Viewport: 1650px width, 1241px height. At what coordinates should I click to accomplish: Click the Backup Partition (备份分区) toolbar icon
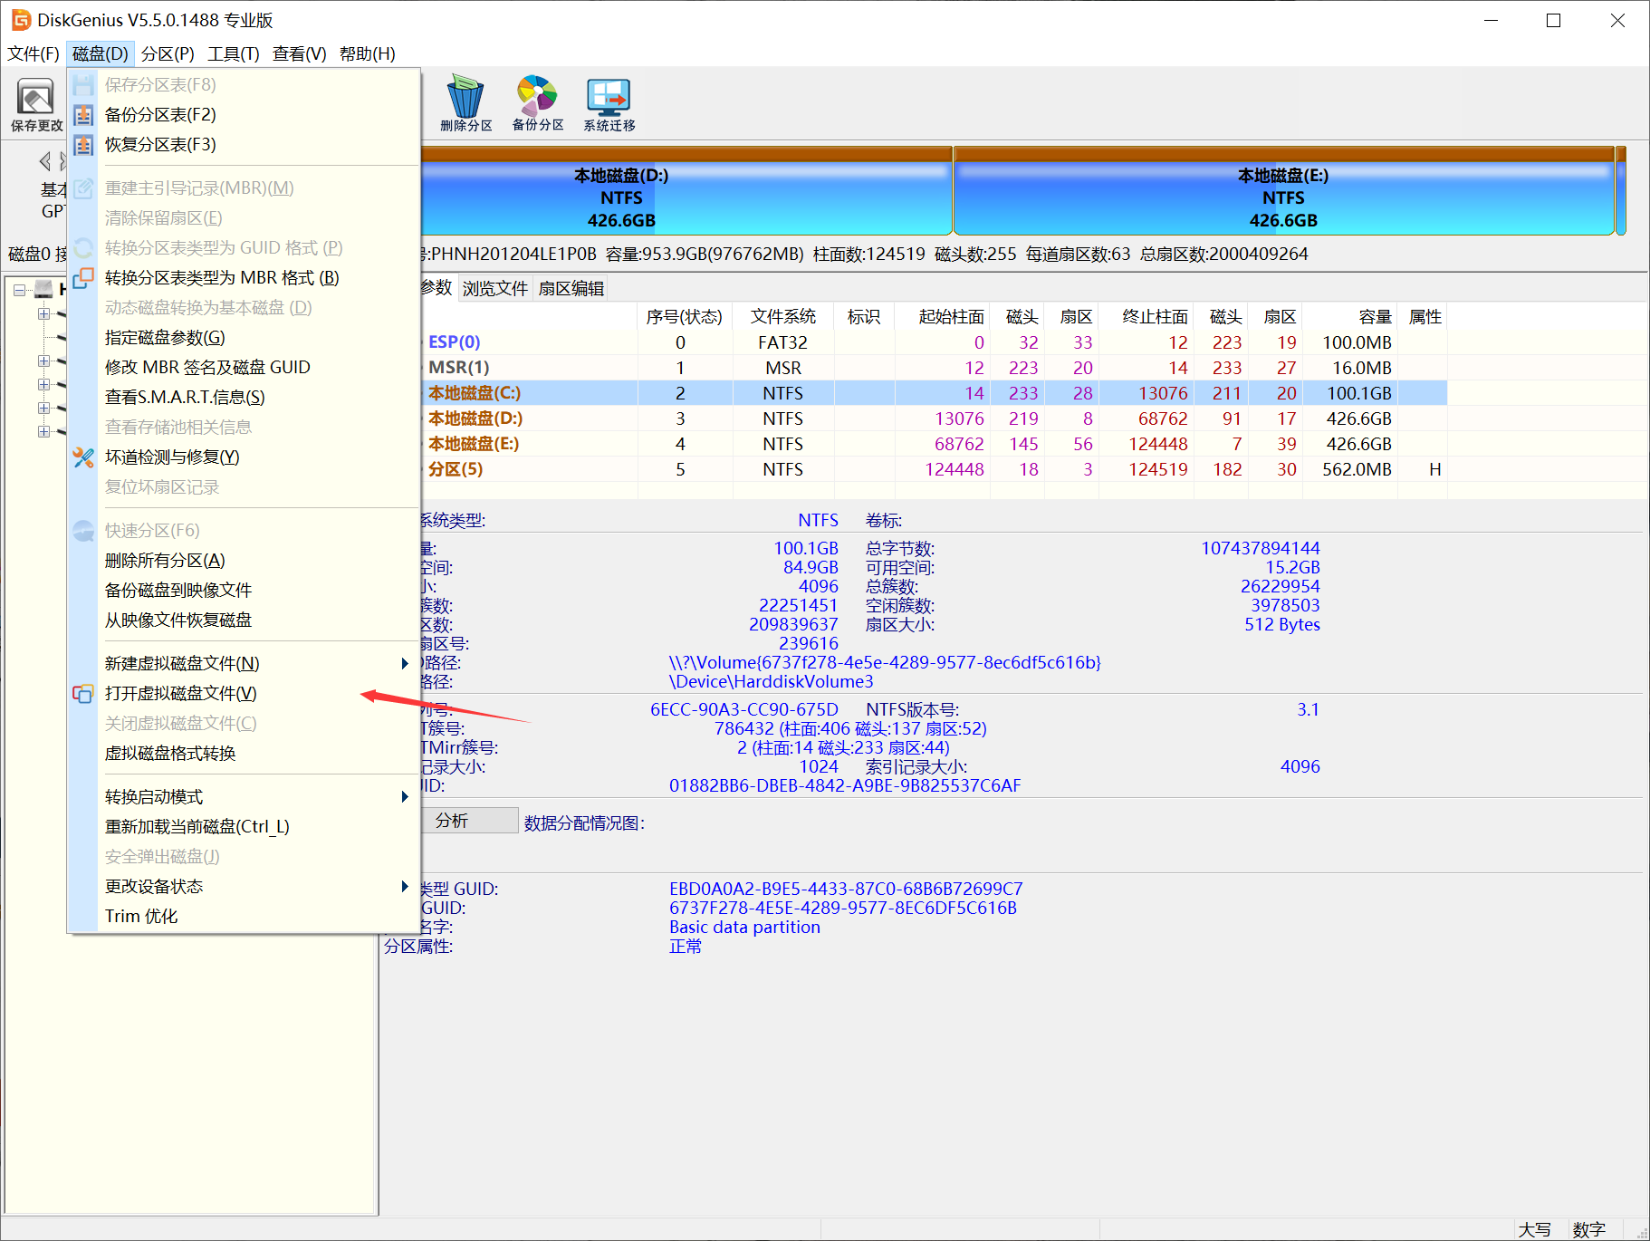538,104
